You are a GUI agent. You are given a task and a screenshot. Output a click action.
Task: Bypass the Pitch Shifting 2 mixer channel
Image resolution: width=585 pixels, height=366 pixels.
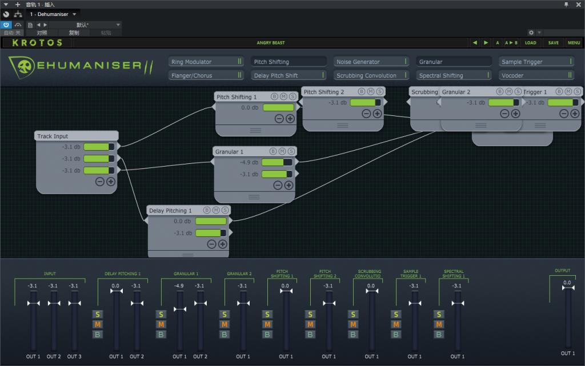click(x=310, y=335)
